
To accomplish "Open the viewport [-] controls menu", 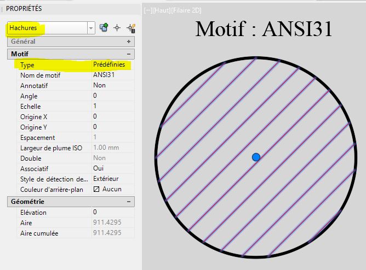I will 148,10.
